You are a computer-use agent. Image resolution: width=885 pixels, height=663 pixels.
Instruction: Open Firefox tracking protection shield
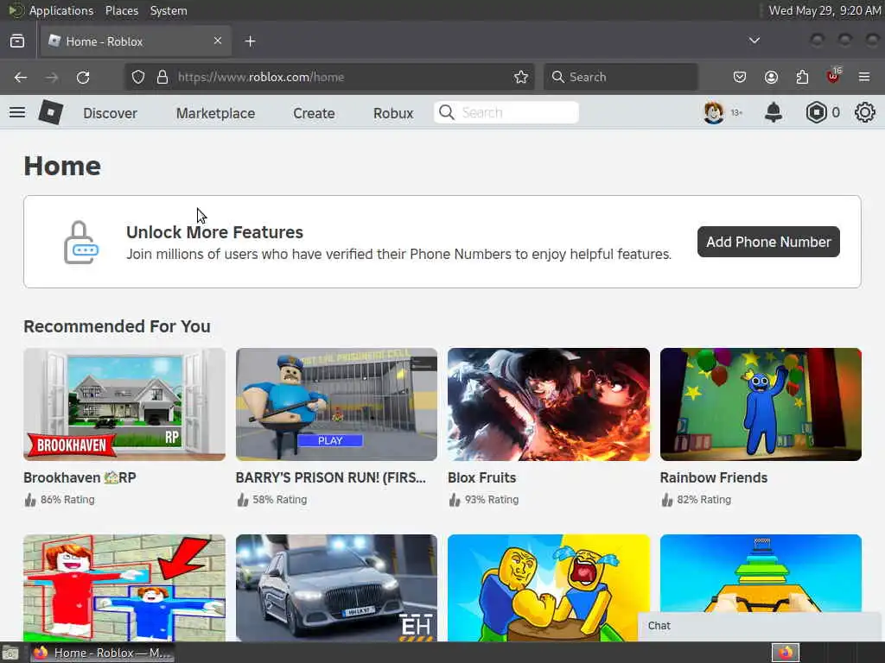click(138, 77)
